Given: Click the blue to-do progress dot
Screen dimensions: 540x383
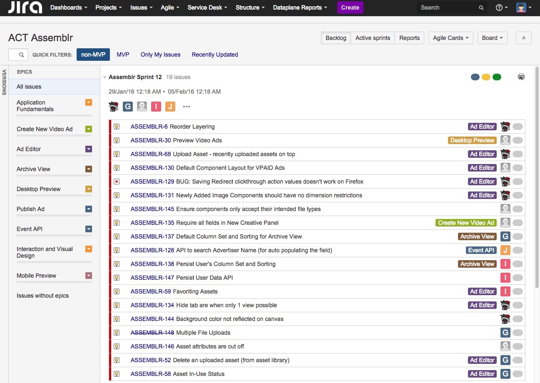Looking at the screenshot, I should coord(475,77).
